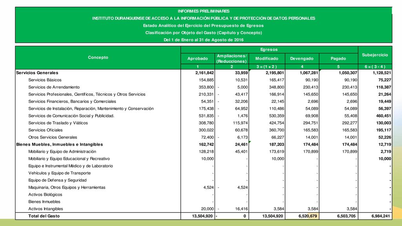Click the modified value 348,800
402x226 pixels.
[276, 87]
